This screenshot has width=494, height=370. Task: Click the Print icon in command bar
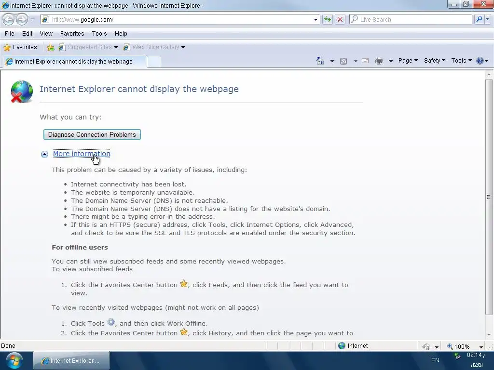[379, 61]
